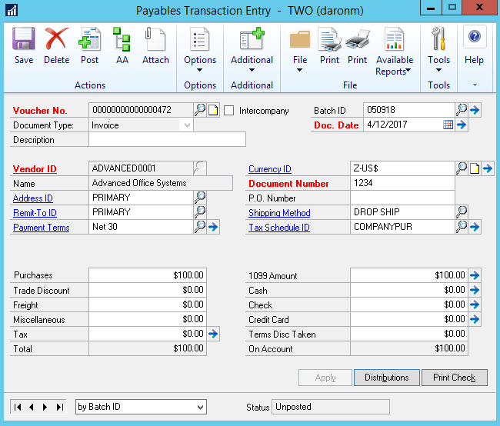
Task: Click the Currency ID link
Action: click(x=270, y=168)
